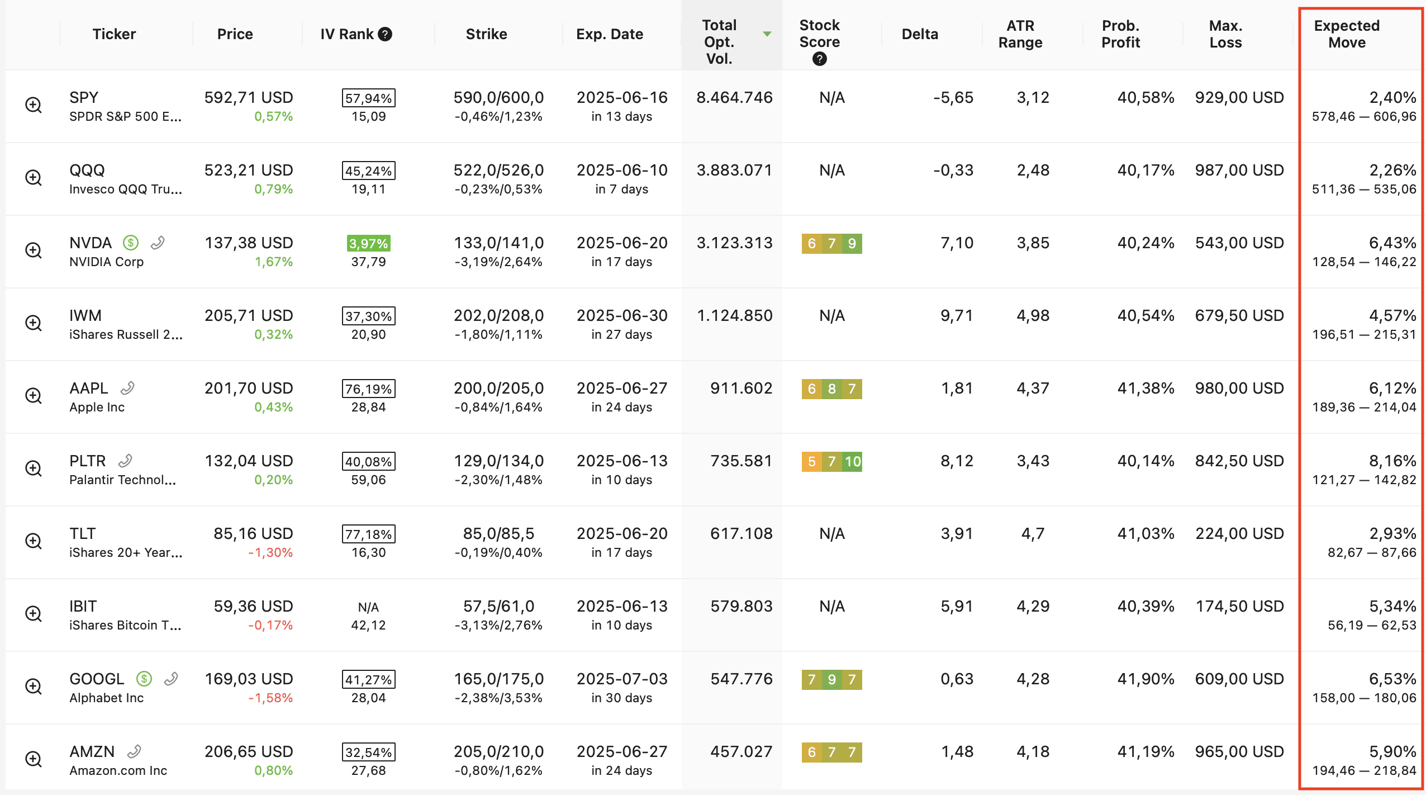Click the Ticker column header
Image resolution: width=1426 pixels, height=795 pixels.
114,35
